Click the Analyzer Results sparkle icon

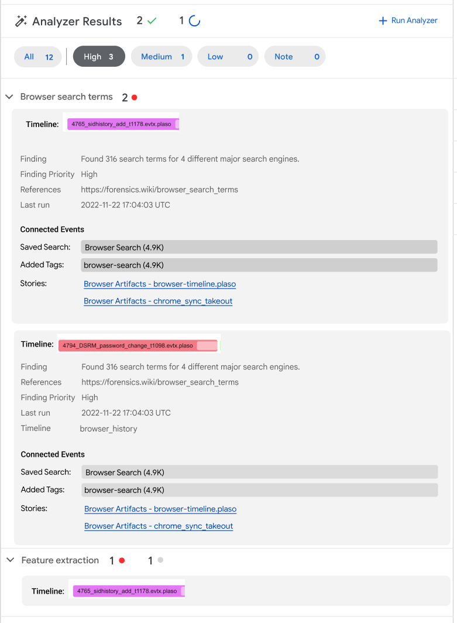[x=20, y=21]
